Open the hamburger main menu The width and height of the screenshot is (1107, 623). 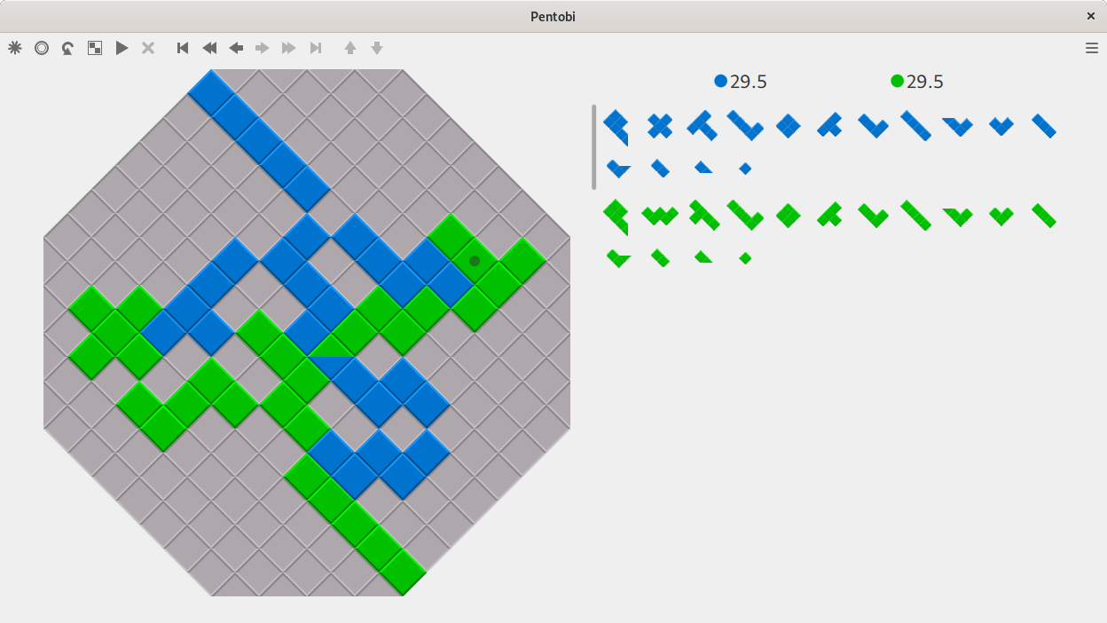pos(1092,48)
